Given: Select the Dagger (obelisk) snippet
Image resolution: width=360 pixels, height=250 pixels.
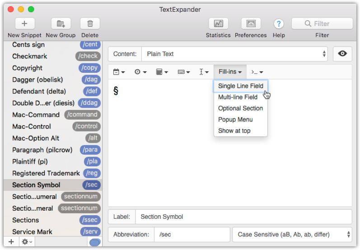Looking at the screenshot, I should pyautogui.click(x=53, y=80).
